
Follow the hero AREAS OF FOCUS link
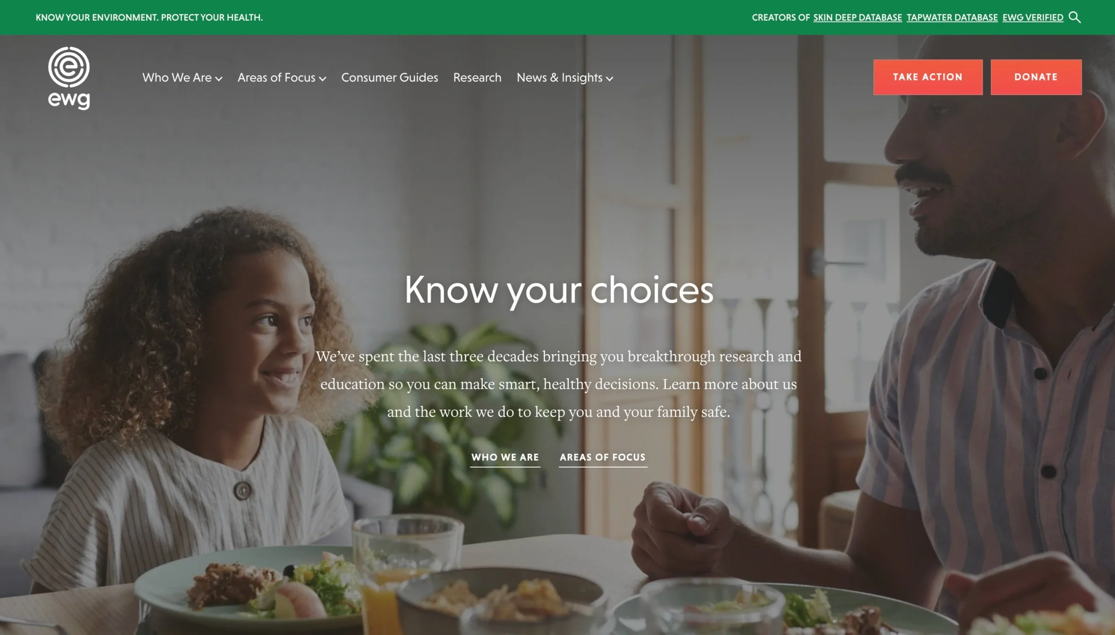pyautogui.click(x=603, y=457)
